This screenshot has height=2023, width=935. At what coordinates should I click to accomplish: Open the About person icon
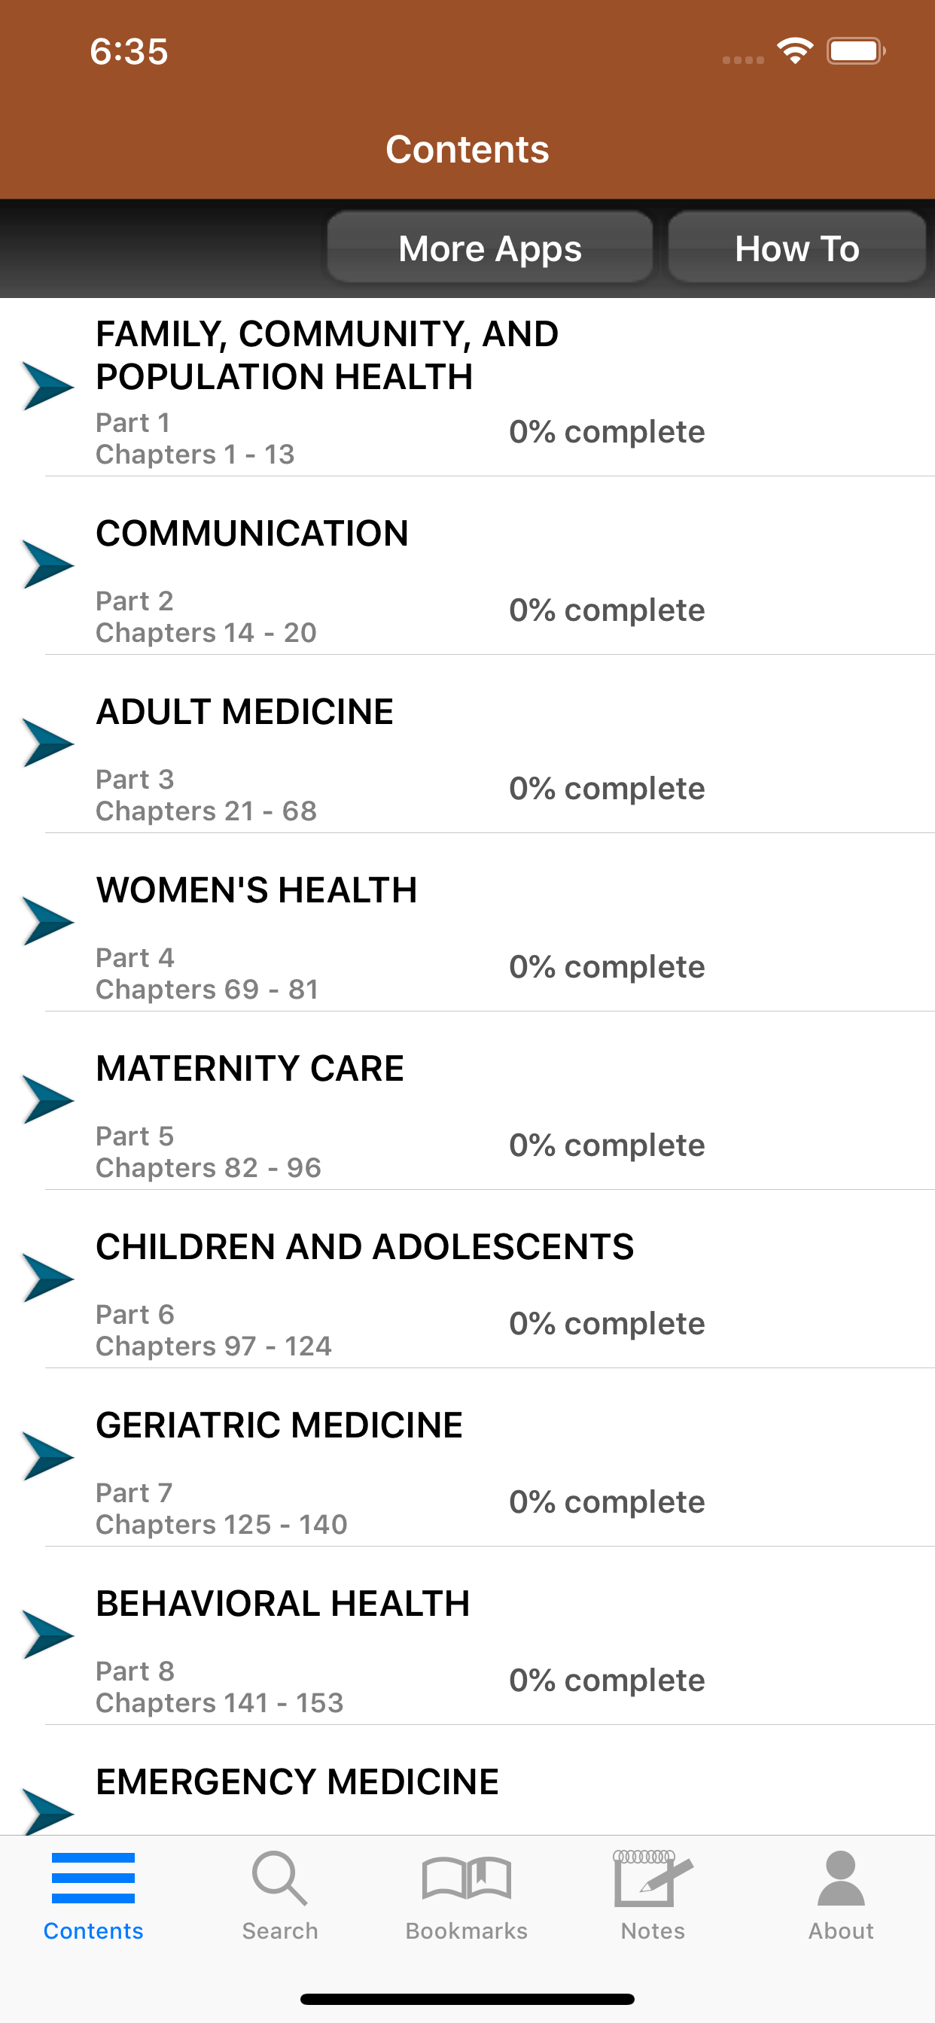point(841,1878)
